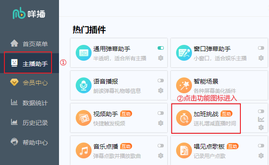This screenshot has width=269, height=165.
Task: Click the 咩播 logo icon
Action: coord(19,13)
